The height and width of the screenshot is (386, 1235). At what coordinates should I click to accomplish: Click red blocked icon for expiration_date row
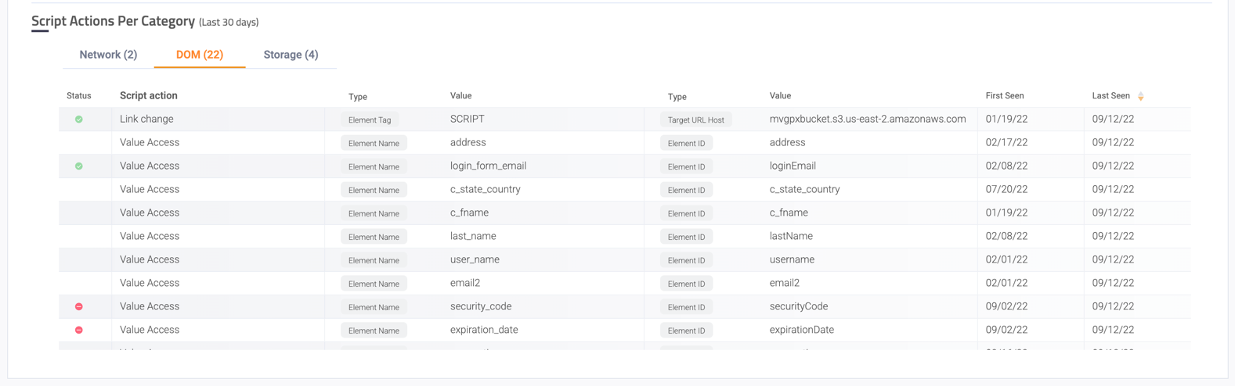coord(79,331)
